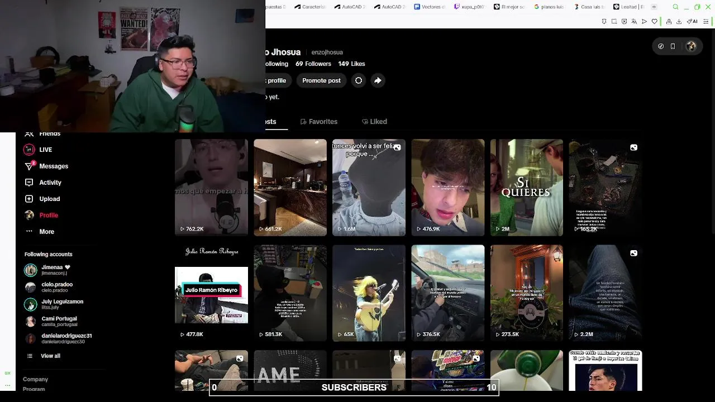Open the video with 1.6M views
The width and height of the screenshot is (715, 402).
click(369, 188)
